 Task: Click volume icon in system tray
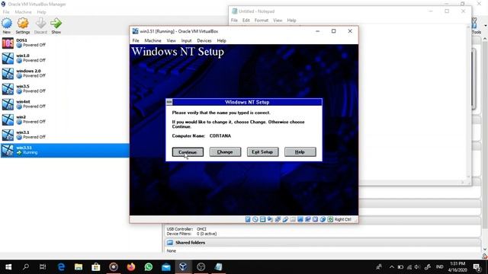tap(418, 267)
